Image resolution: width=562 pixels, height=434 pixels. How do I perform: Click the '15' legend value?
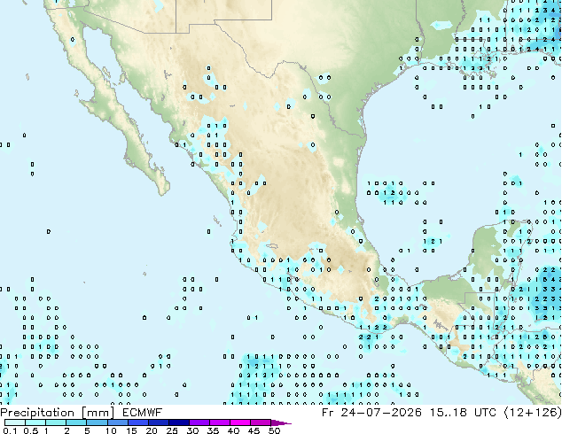(x=131, y=430)
